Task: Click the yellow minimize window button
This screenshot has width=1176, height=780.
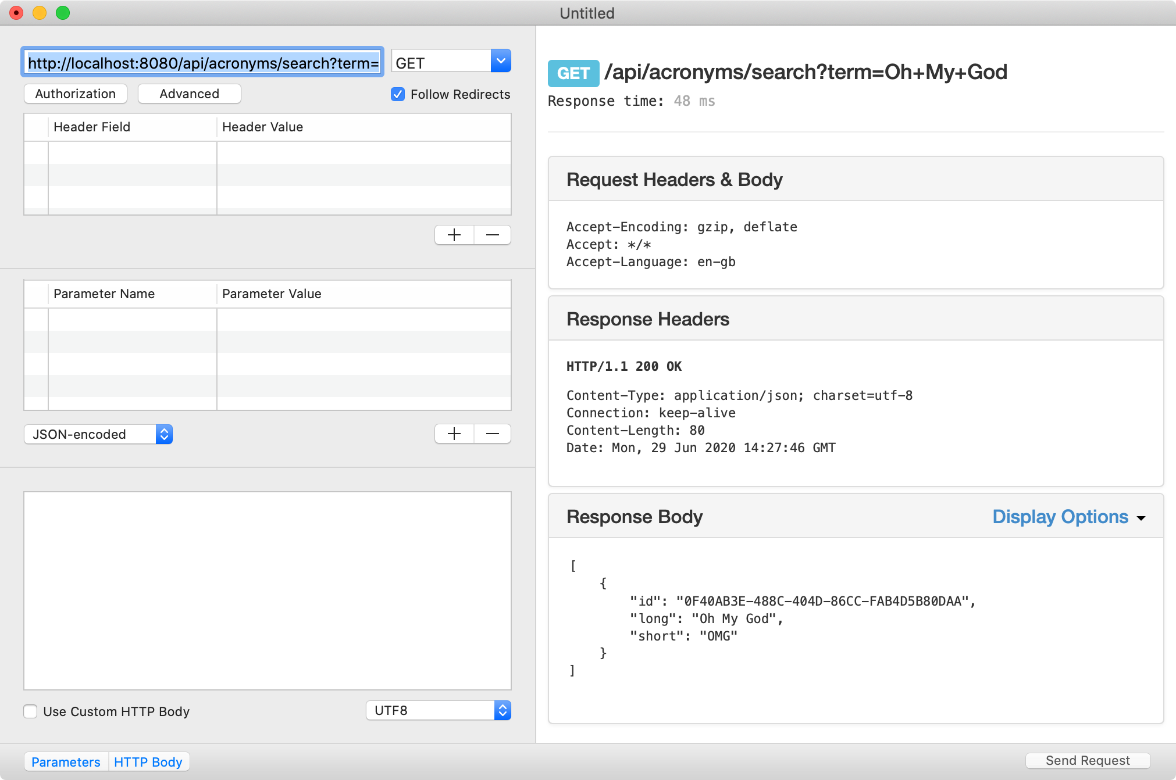Action: pos(40,13)
